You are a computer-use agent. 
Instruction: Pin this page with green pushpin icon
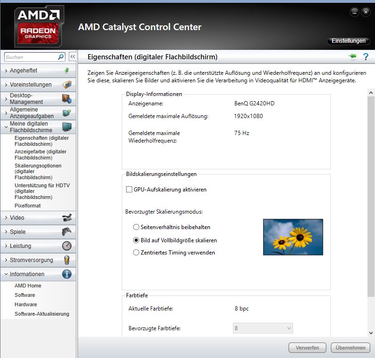click(352, 56)
